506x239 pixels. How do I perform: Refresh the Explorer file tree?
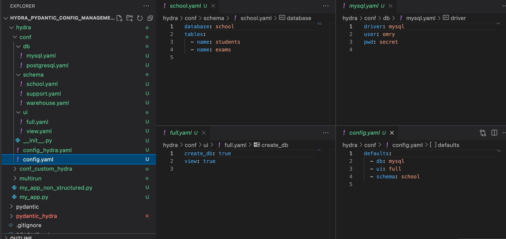pyautogui.click(x=140, y=18)
